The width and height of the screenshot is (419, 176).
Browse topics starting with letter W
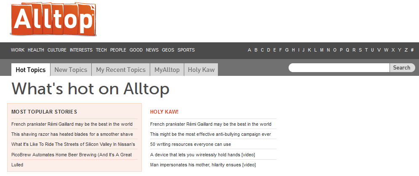click(x=386, y=50)
